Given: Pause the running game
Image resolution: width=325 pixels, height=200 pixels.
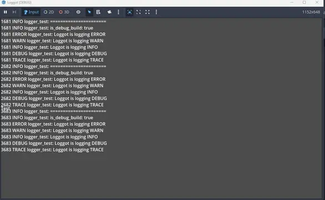Looking at the screenshot, I should pos(6,12).
